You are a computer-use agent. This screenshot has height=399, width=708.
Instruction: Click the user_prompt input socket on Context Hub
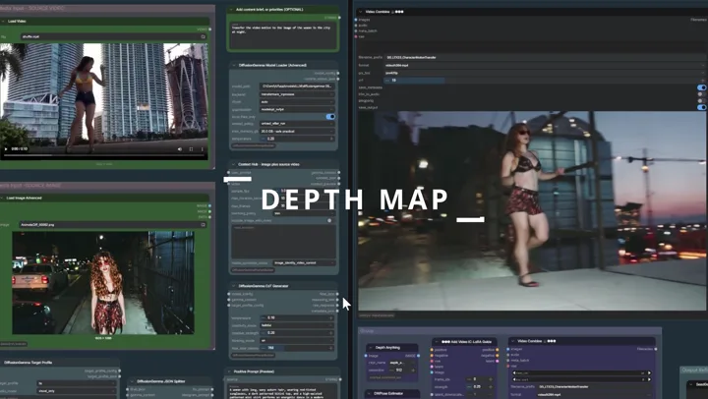click(228, 172)
